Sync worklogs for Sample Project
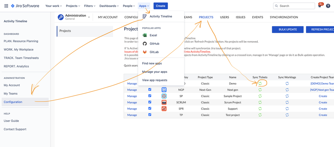Screen dimensions: 334x147 pos(287,96)
